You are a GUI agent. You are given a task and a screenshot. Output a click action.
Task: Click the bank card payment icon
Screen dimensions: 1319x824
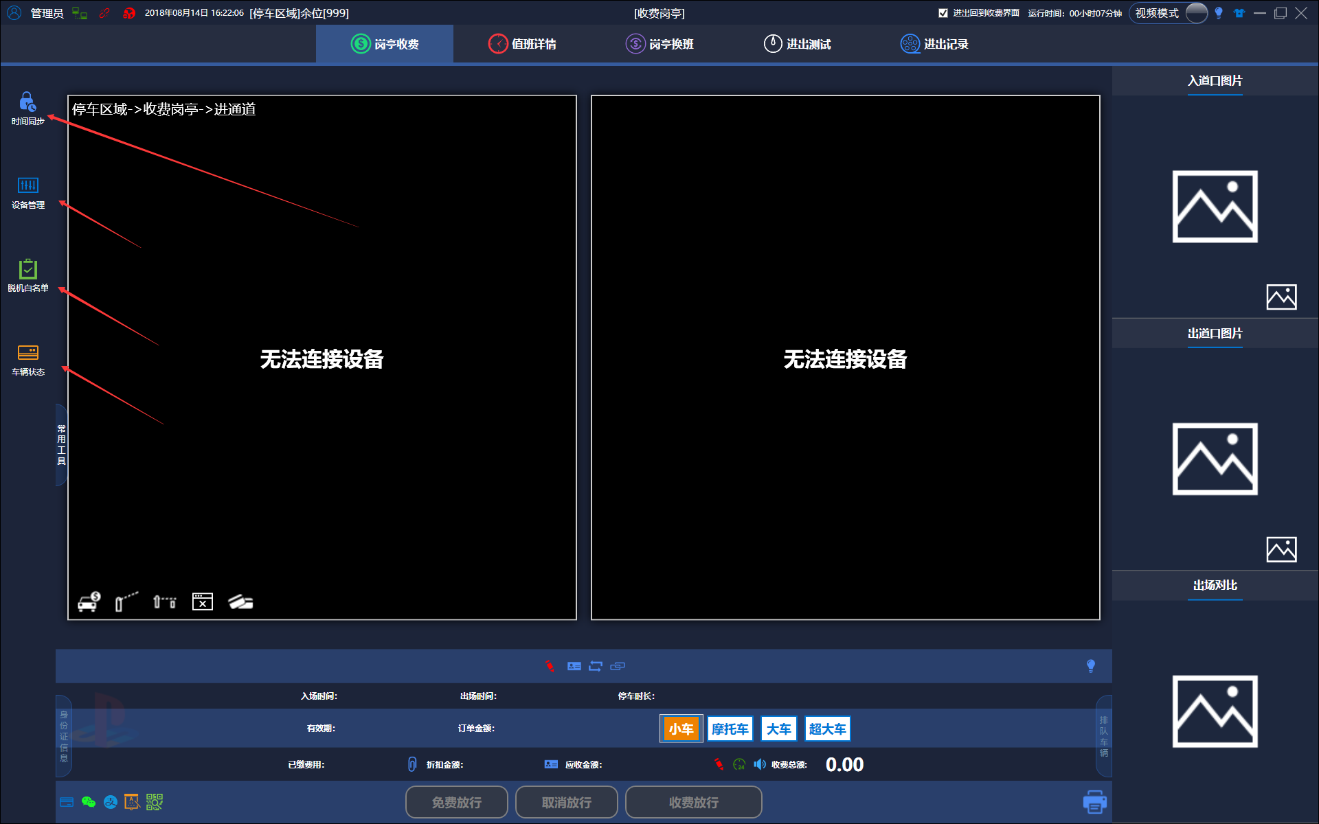coord(67,802)
